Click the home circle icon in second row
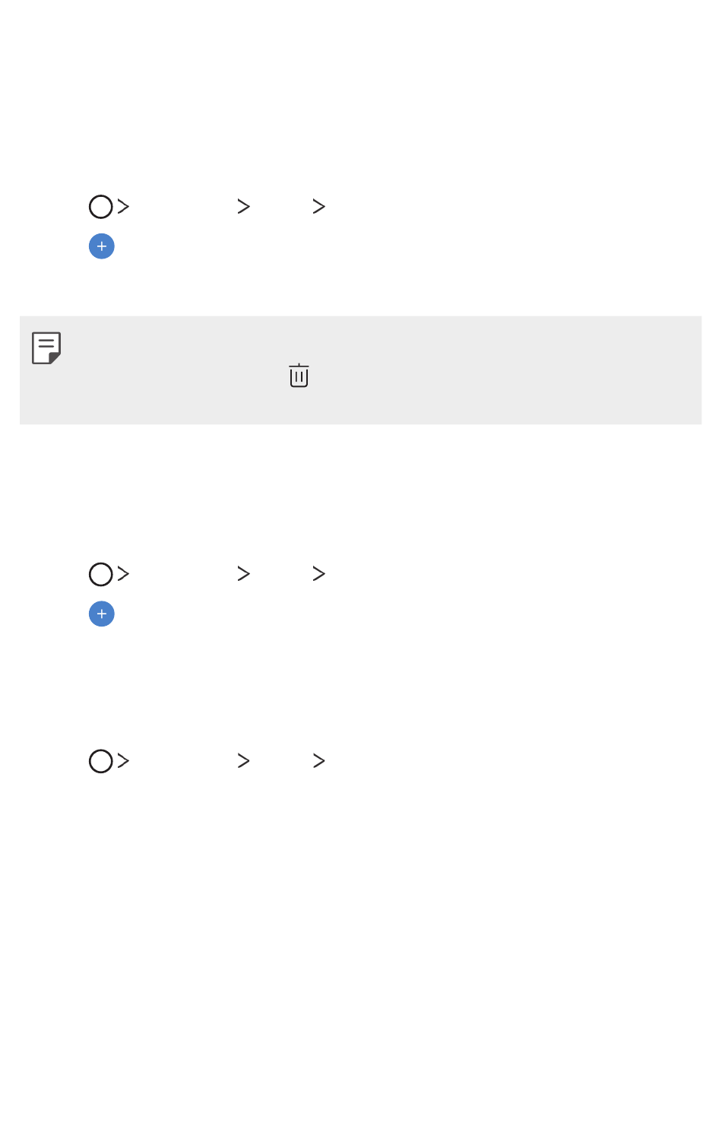722x1123 pixels. [101, 574]
